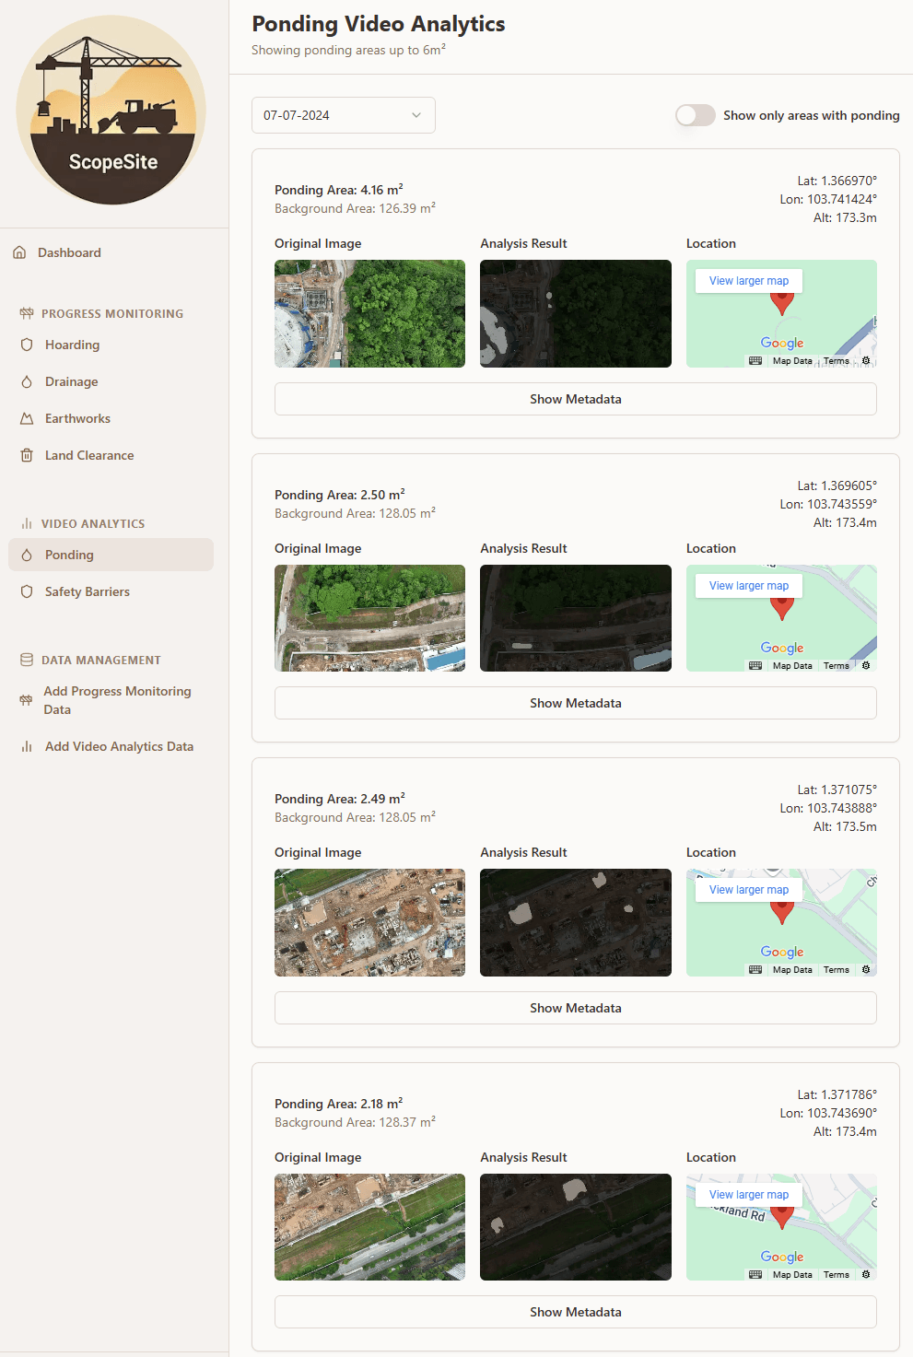Open the Terms link on the third map

click(x=836, y=970)
